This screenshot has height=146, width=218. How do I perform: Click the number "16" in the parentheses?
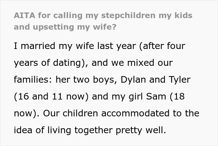pos(23,96)
